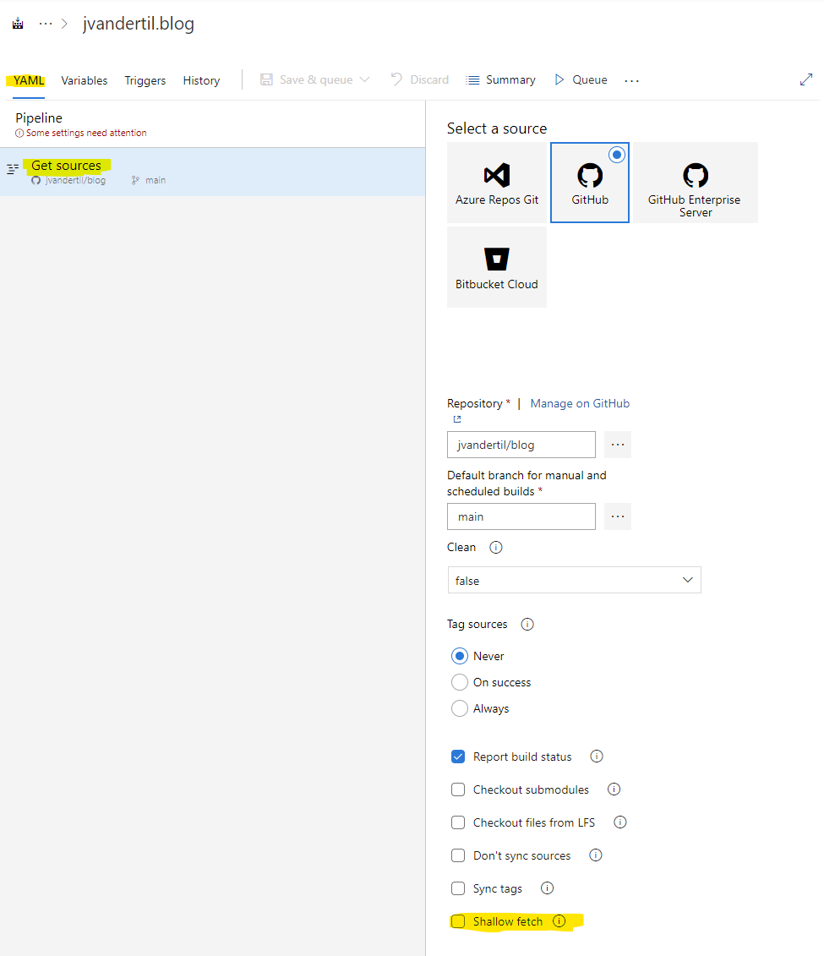Choose GitHub as source
The image size is (824, 956).
(x=590, y=183)
